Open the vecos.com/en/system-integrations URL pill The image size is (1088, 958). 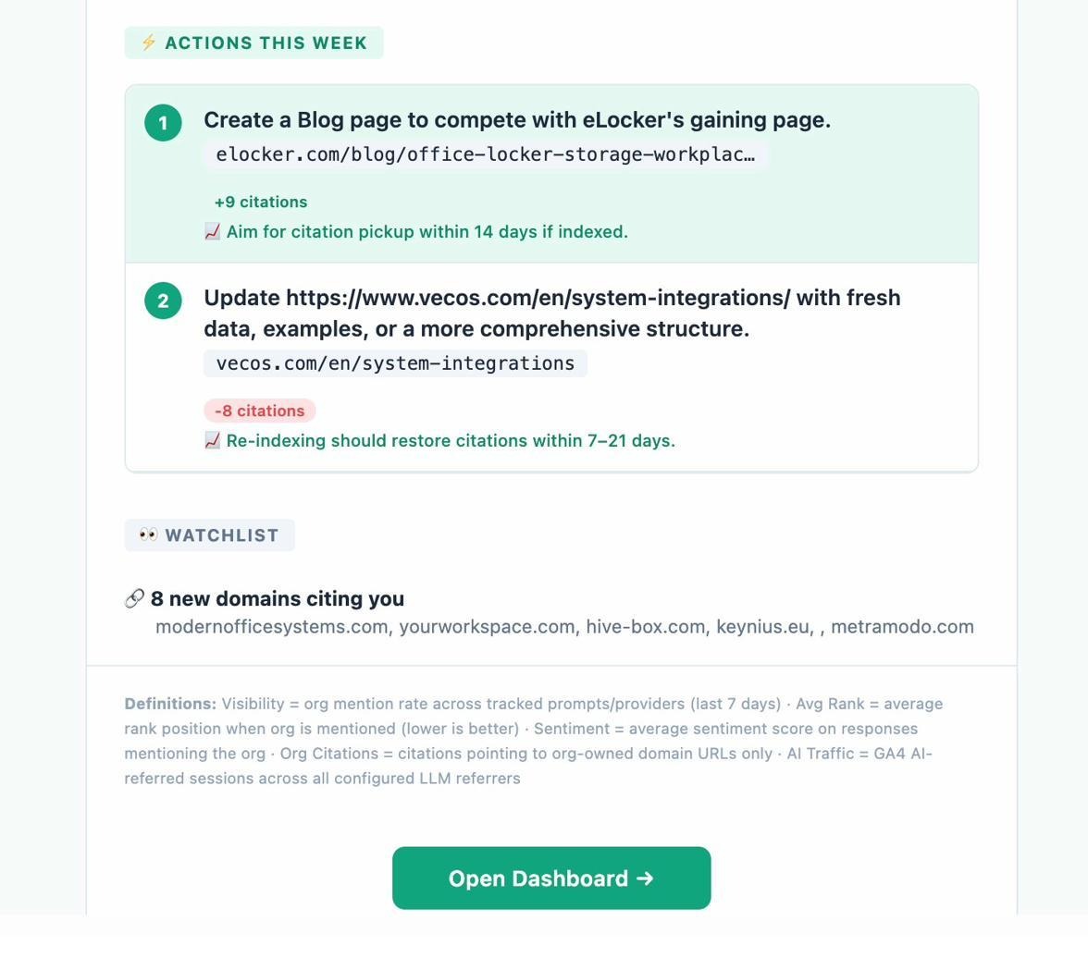(394, 362)
